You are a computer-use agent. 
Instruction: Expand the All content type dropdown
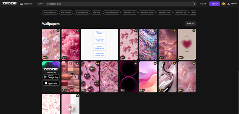[41, 4]
